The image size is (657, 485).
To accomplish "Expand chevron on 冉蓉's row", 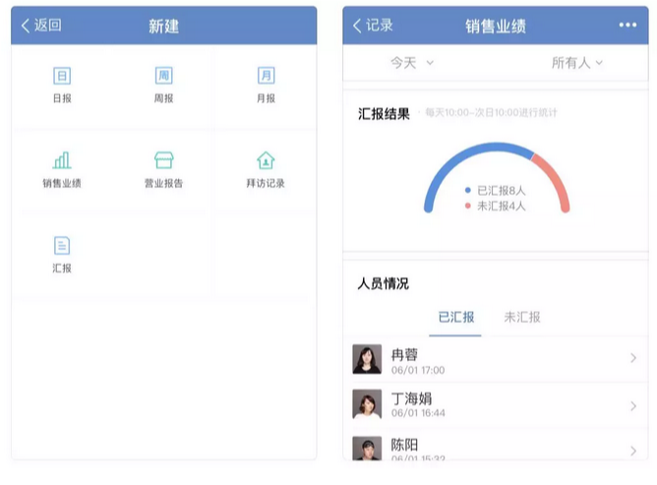I will click(633, 358).
